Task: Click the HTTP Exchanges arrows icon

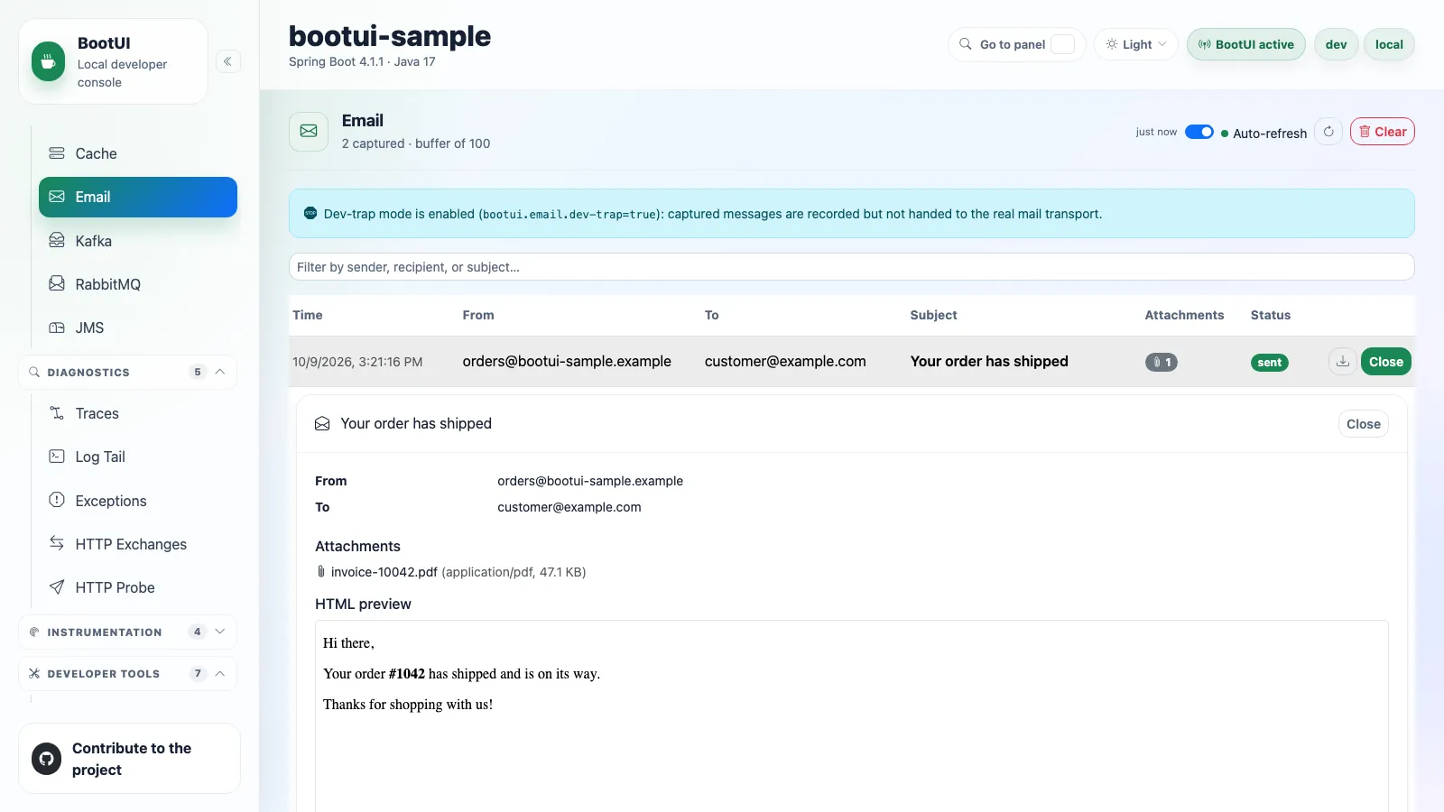Action: [x=57, y=543]
